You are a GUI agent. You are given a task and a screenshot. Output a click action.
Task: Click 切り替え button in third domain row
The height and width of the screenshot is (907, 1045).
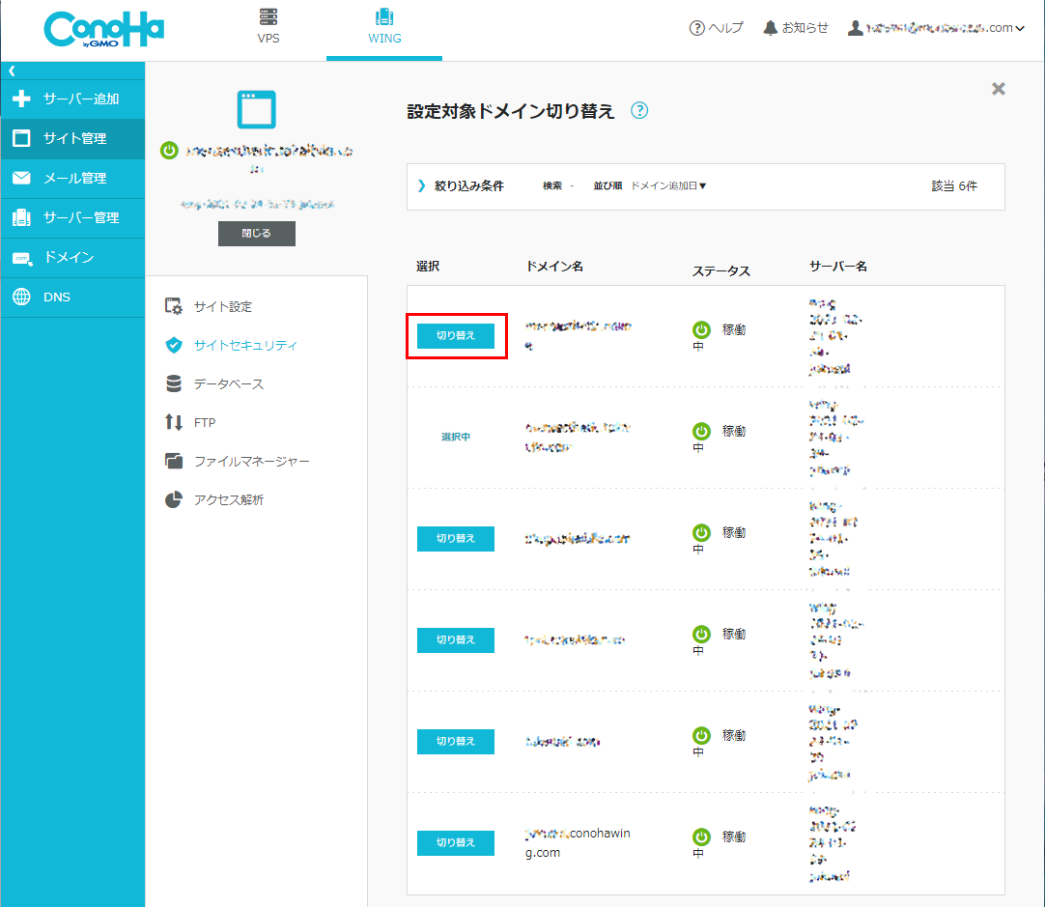coord(456,538)
